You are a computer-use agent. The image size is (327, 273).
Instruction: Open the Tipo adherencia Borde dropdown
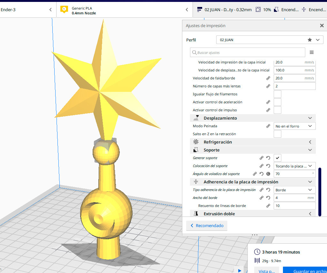click(x=294, y=190)
